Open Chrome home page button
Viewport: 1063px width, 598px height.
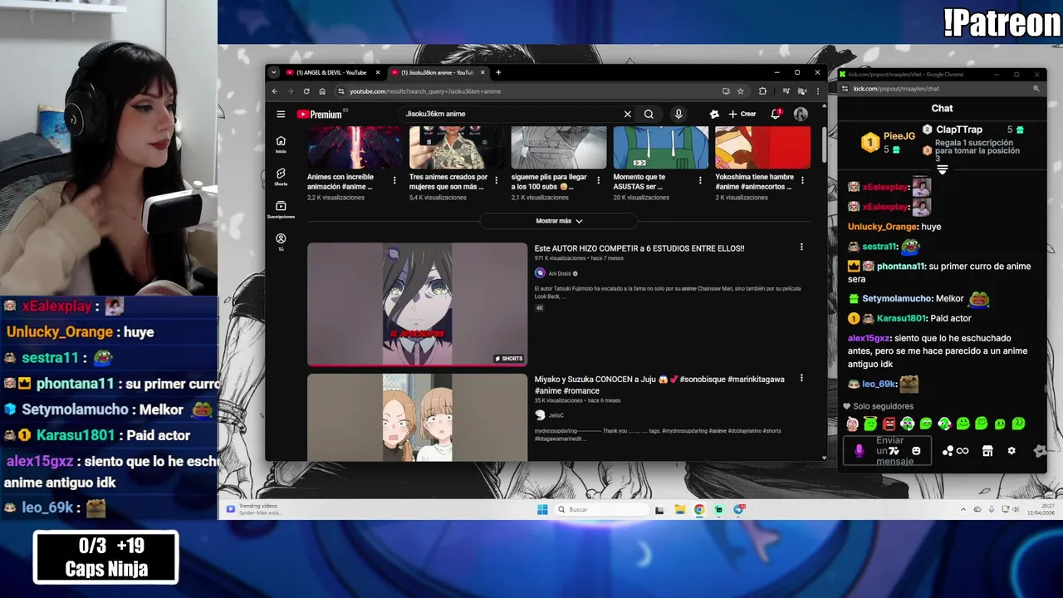[322, 91]
